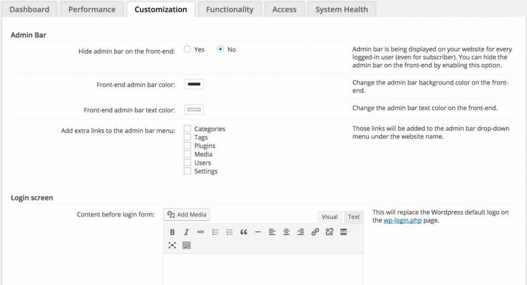Apply italic formatting in the editor
This screenshot has width=527, height=285.
[186, 232]
